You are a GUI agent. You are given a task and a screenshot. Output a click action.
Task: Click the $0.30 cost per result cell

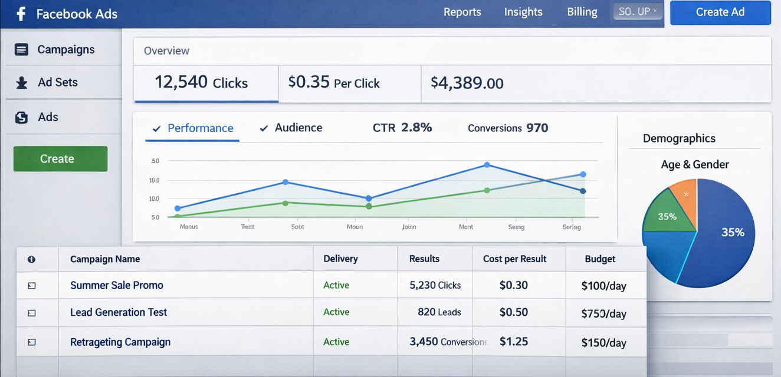[514, 285]
